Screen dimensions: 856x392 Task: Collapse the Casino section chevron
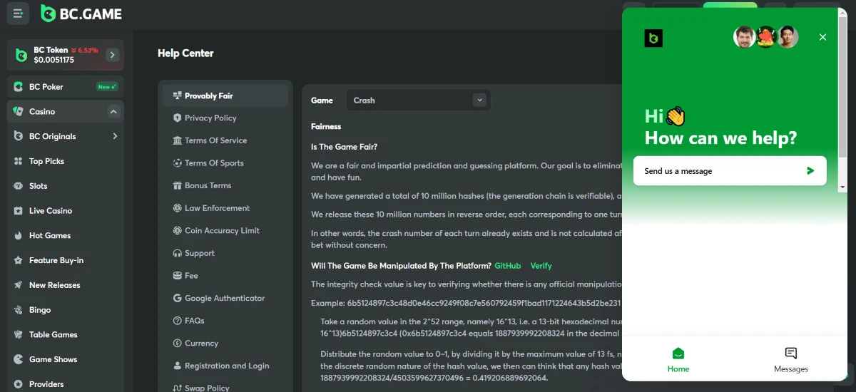tap(113, 112)
